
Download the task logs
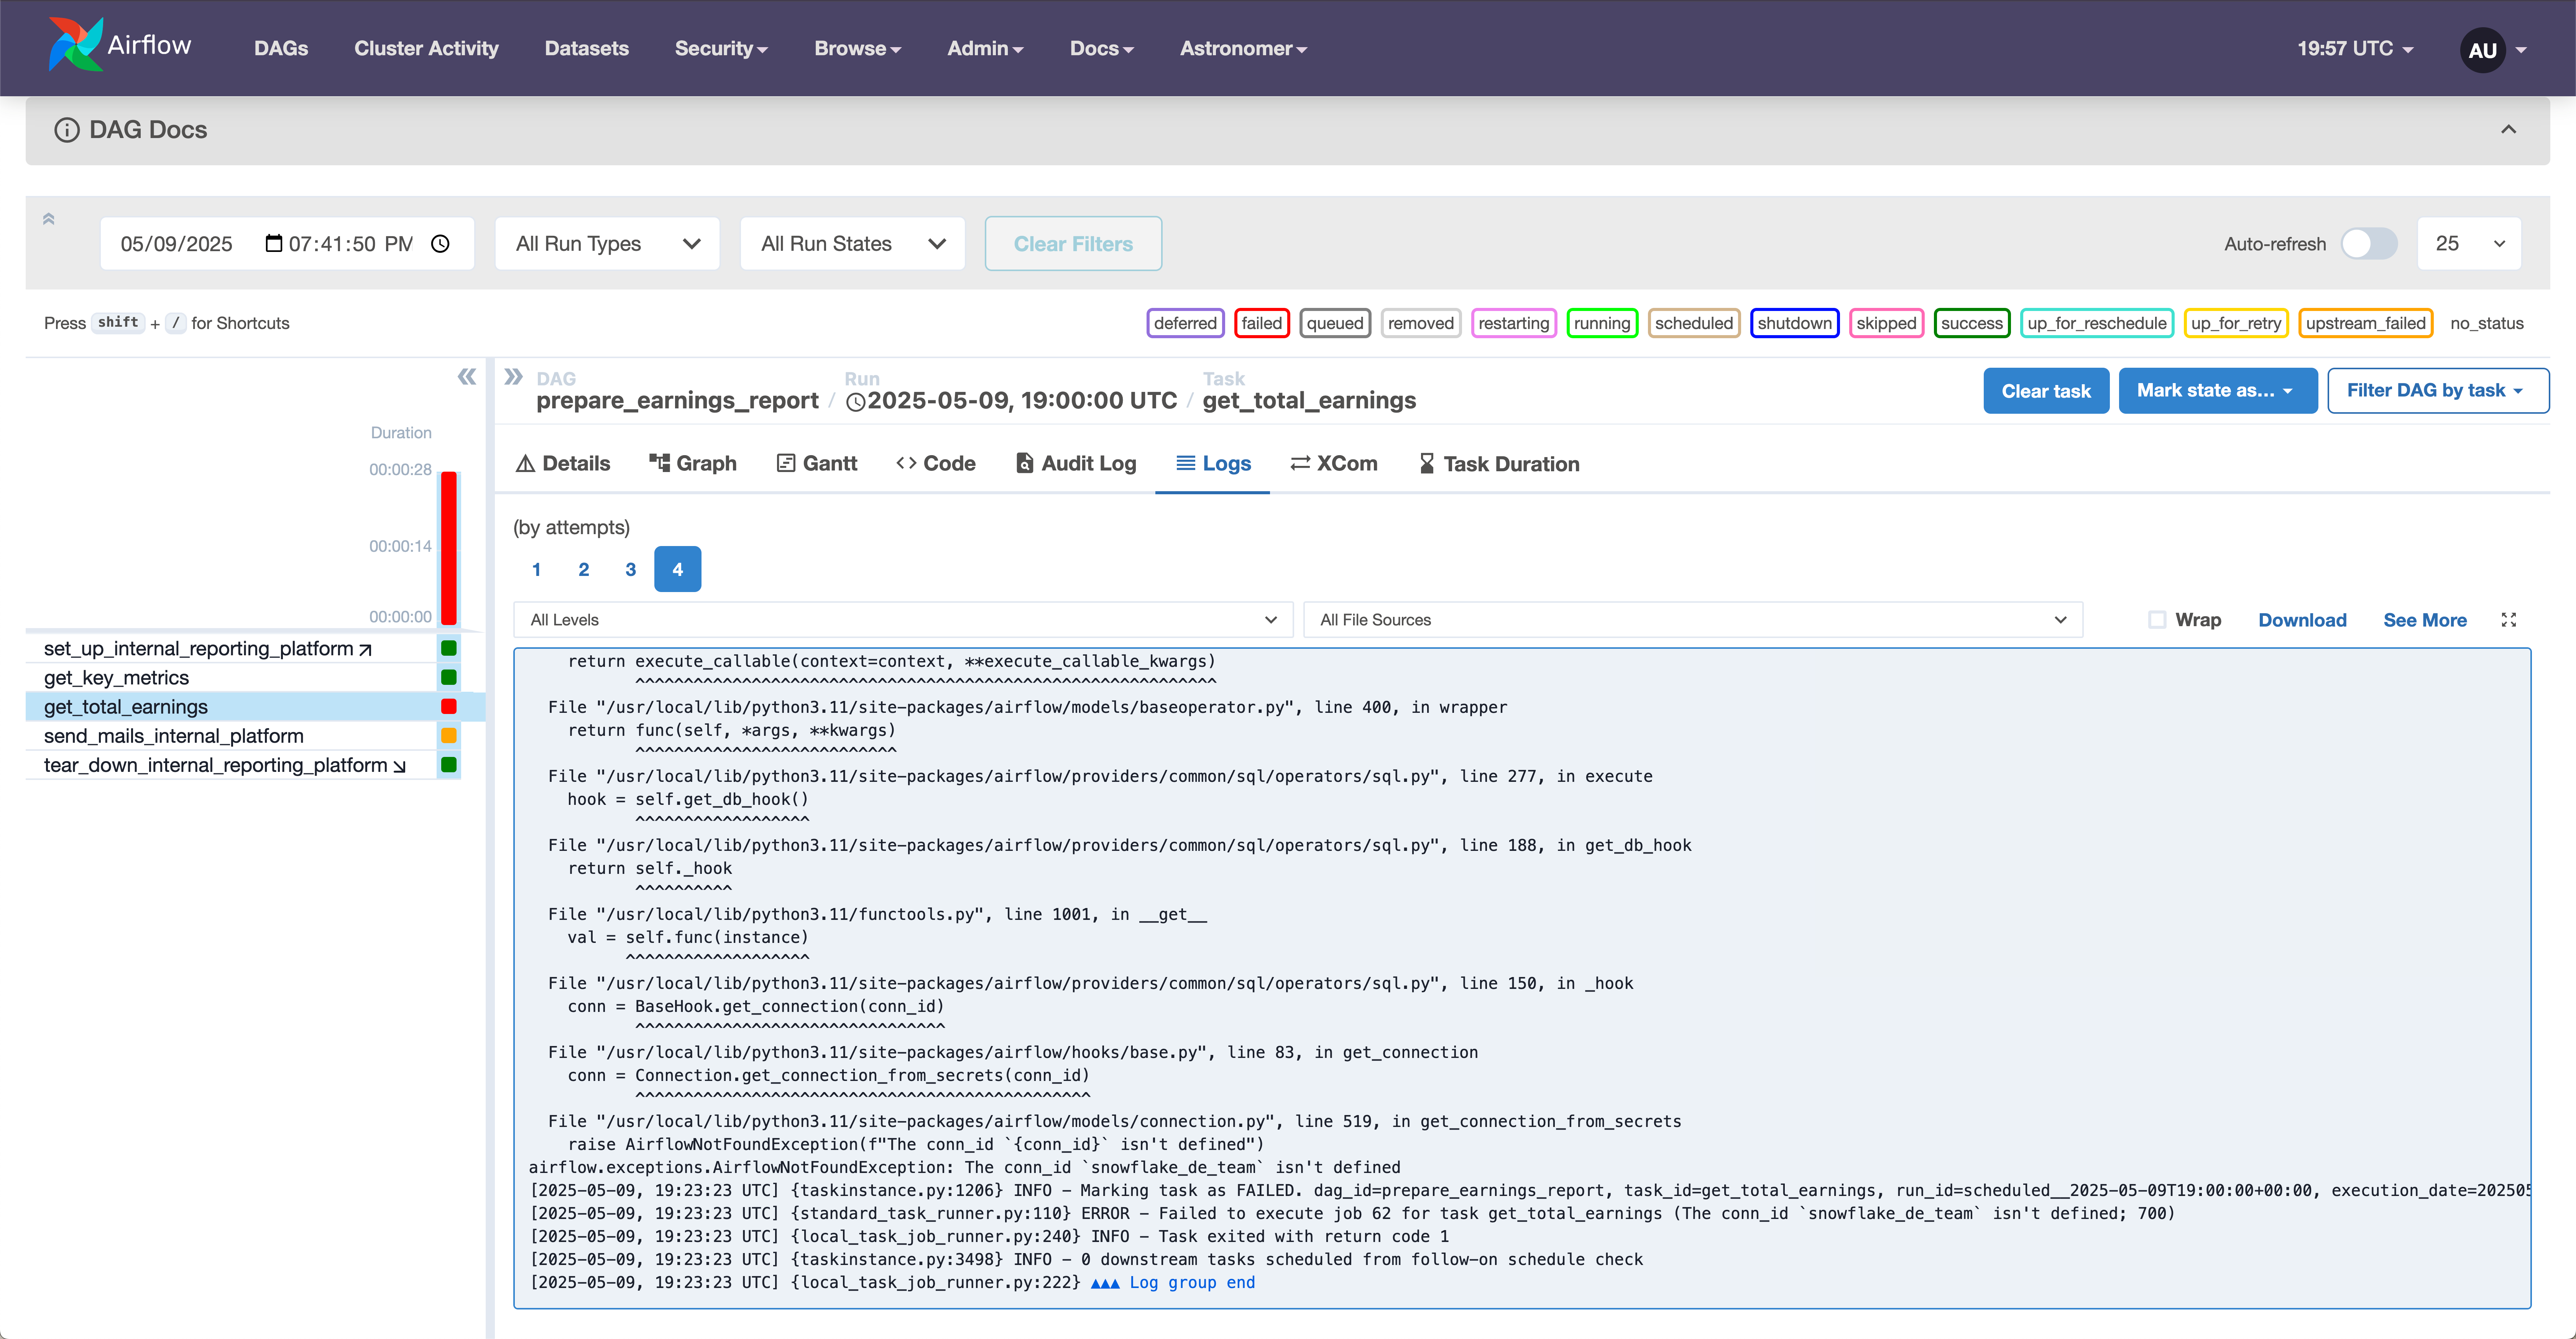coord(2302,620)
